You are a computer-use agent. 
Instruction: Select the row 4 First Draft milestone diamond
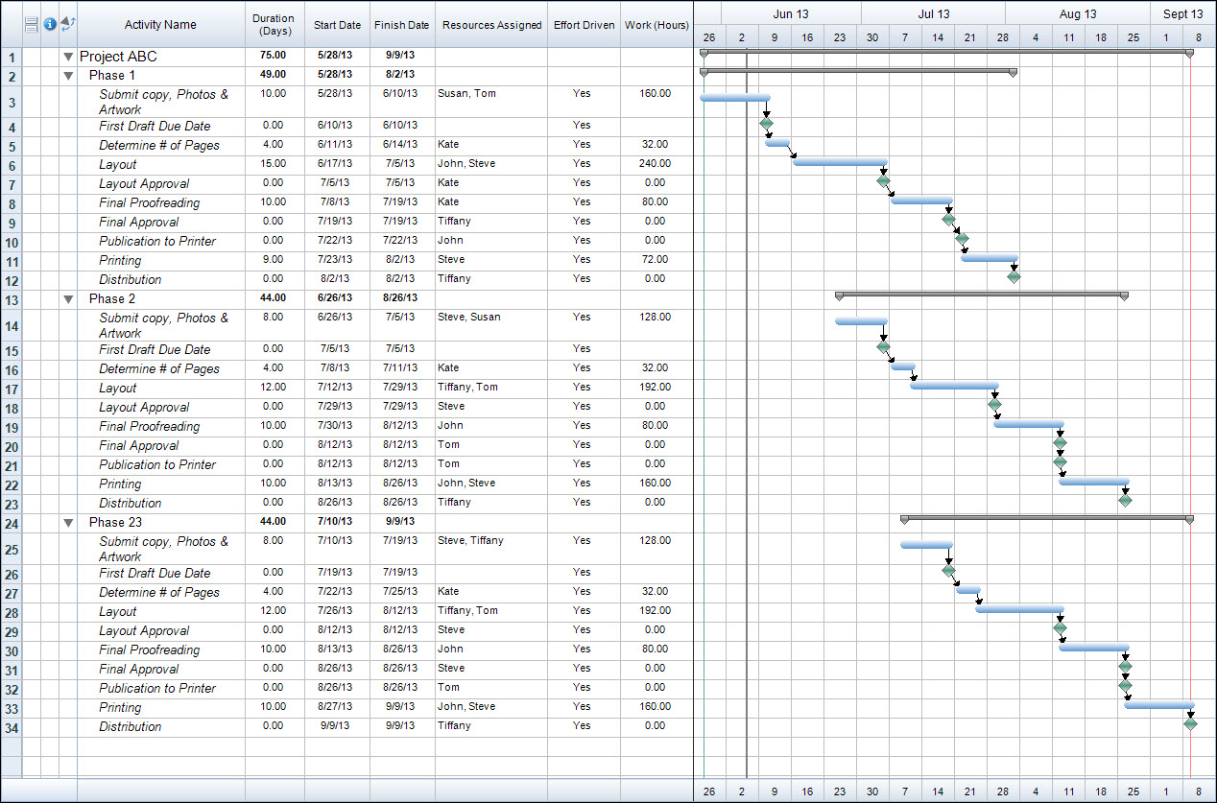pos(766,124)
